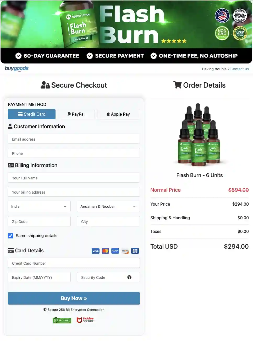Select the PayPal payment method
253x341 pixels.
tap(76, 114)
